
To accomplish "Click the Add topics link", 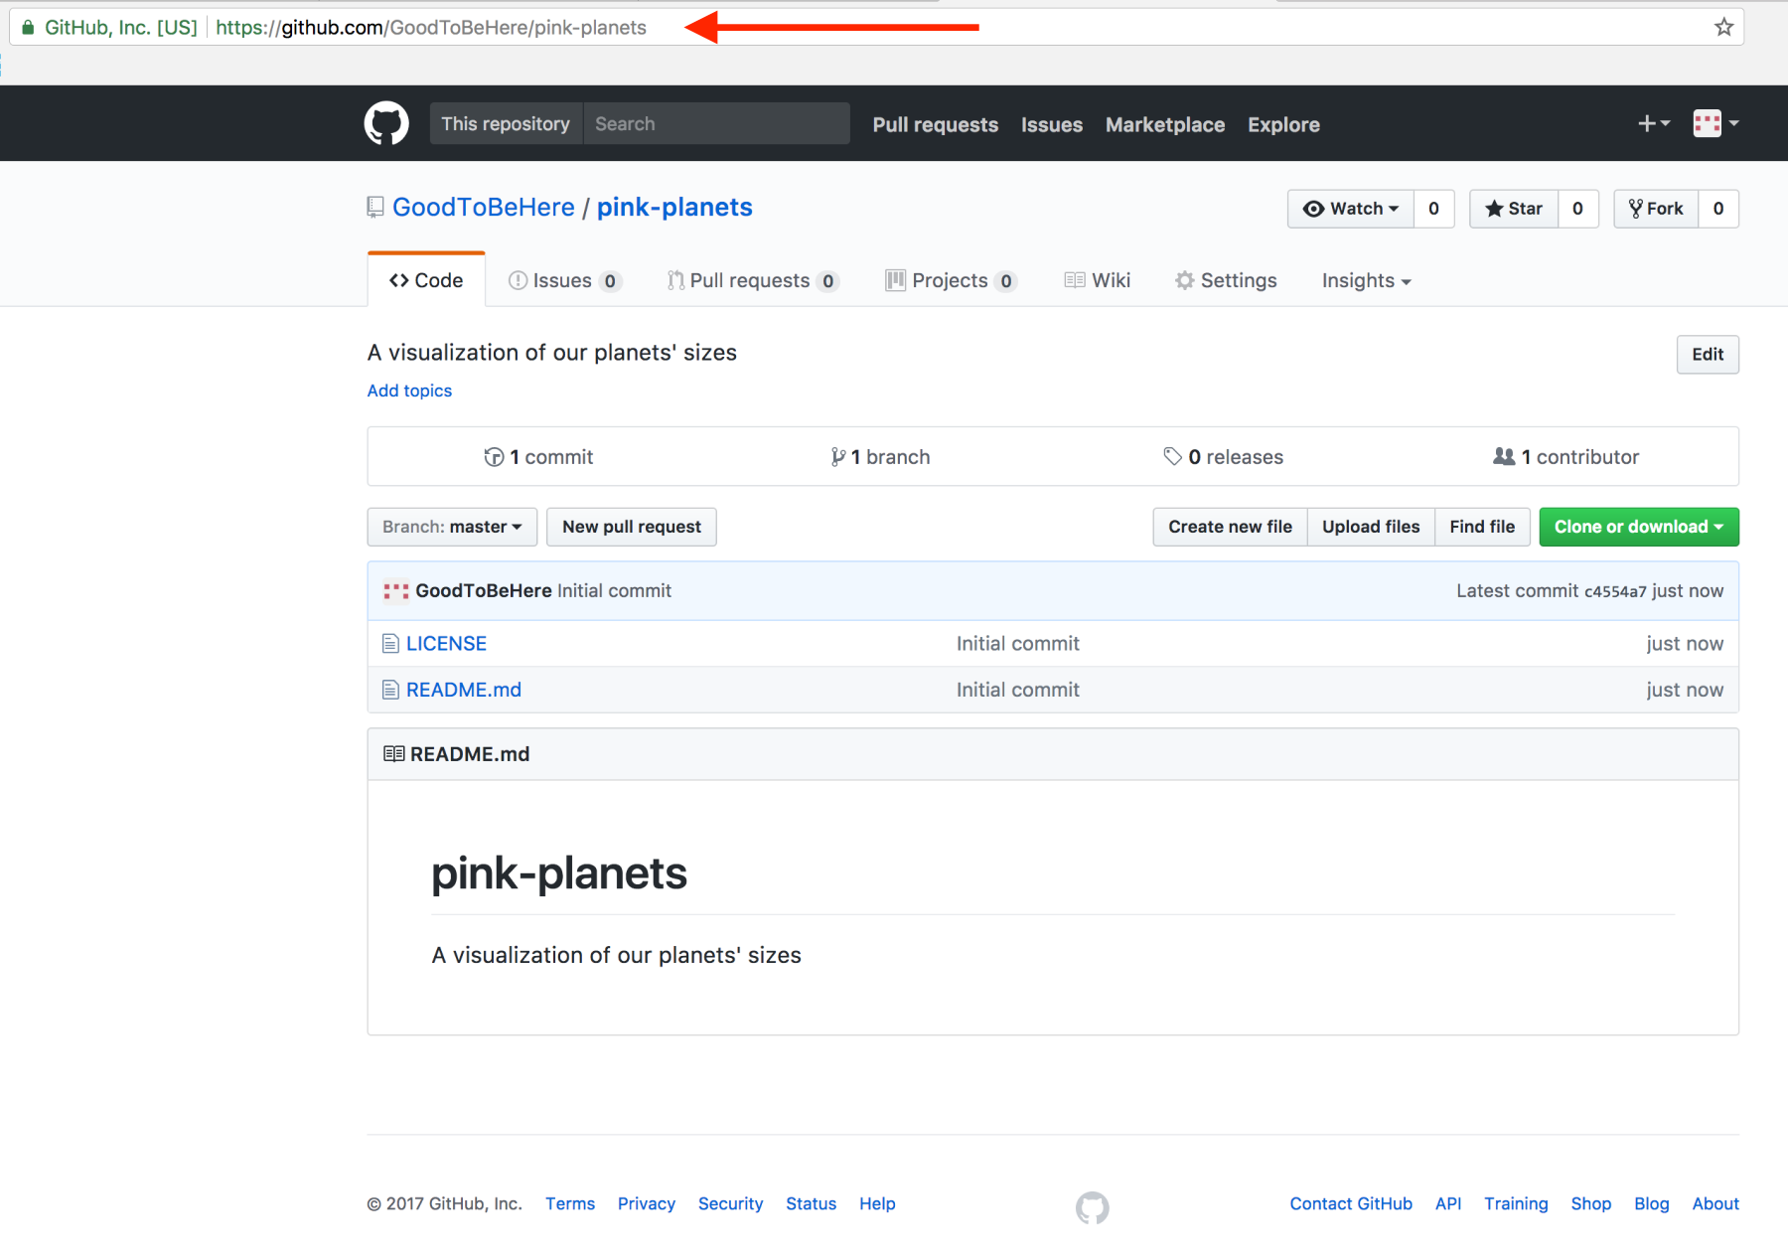I will coord(409,391).
